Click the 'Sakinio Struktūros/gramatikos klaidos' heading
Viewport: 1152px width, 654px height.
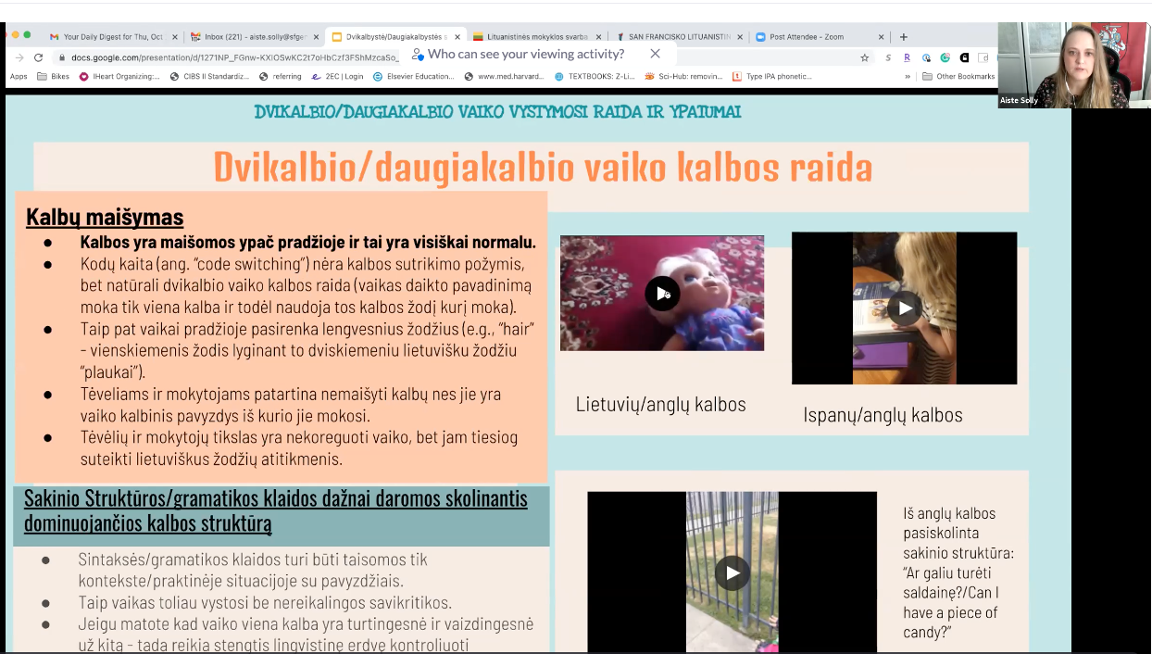276,510
